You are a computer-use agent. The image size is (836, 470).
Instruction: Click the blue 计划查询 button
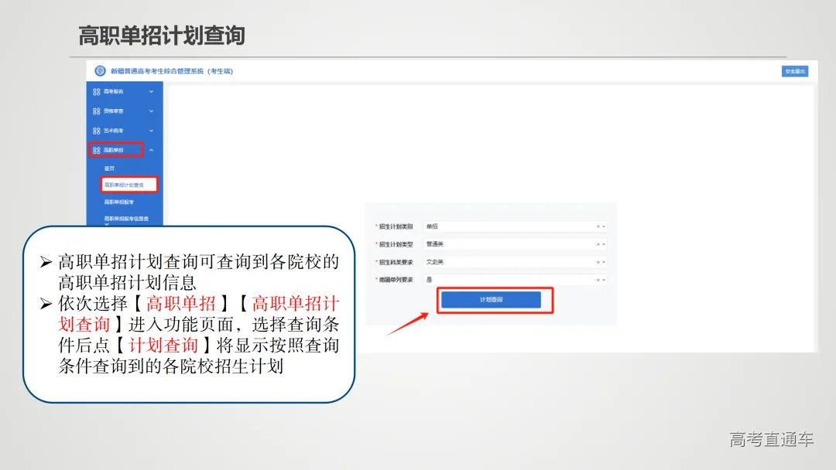coord(492,300)
